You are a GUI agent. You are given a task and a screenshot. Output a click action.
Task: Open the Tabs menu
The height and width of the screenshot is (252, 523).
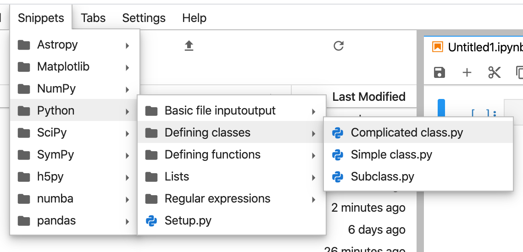point(93,18)
